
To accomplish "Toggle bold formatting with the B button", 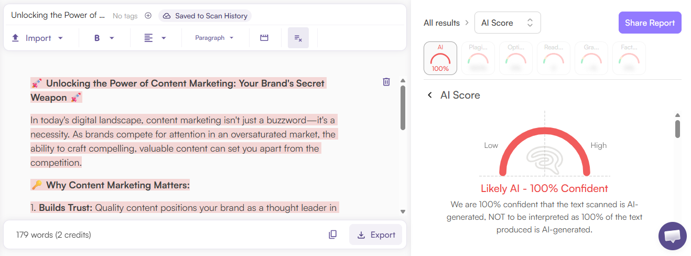I will [97, 38].
